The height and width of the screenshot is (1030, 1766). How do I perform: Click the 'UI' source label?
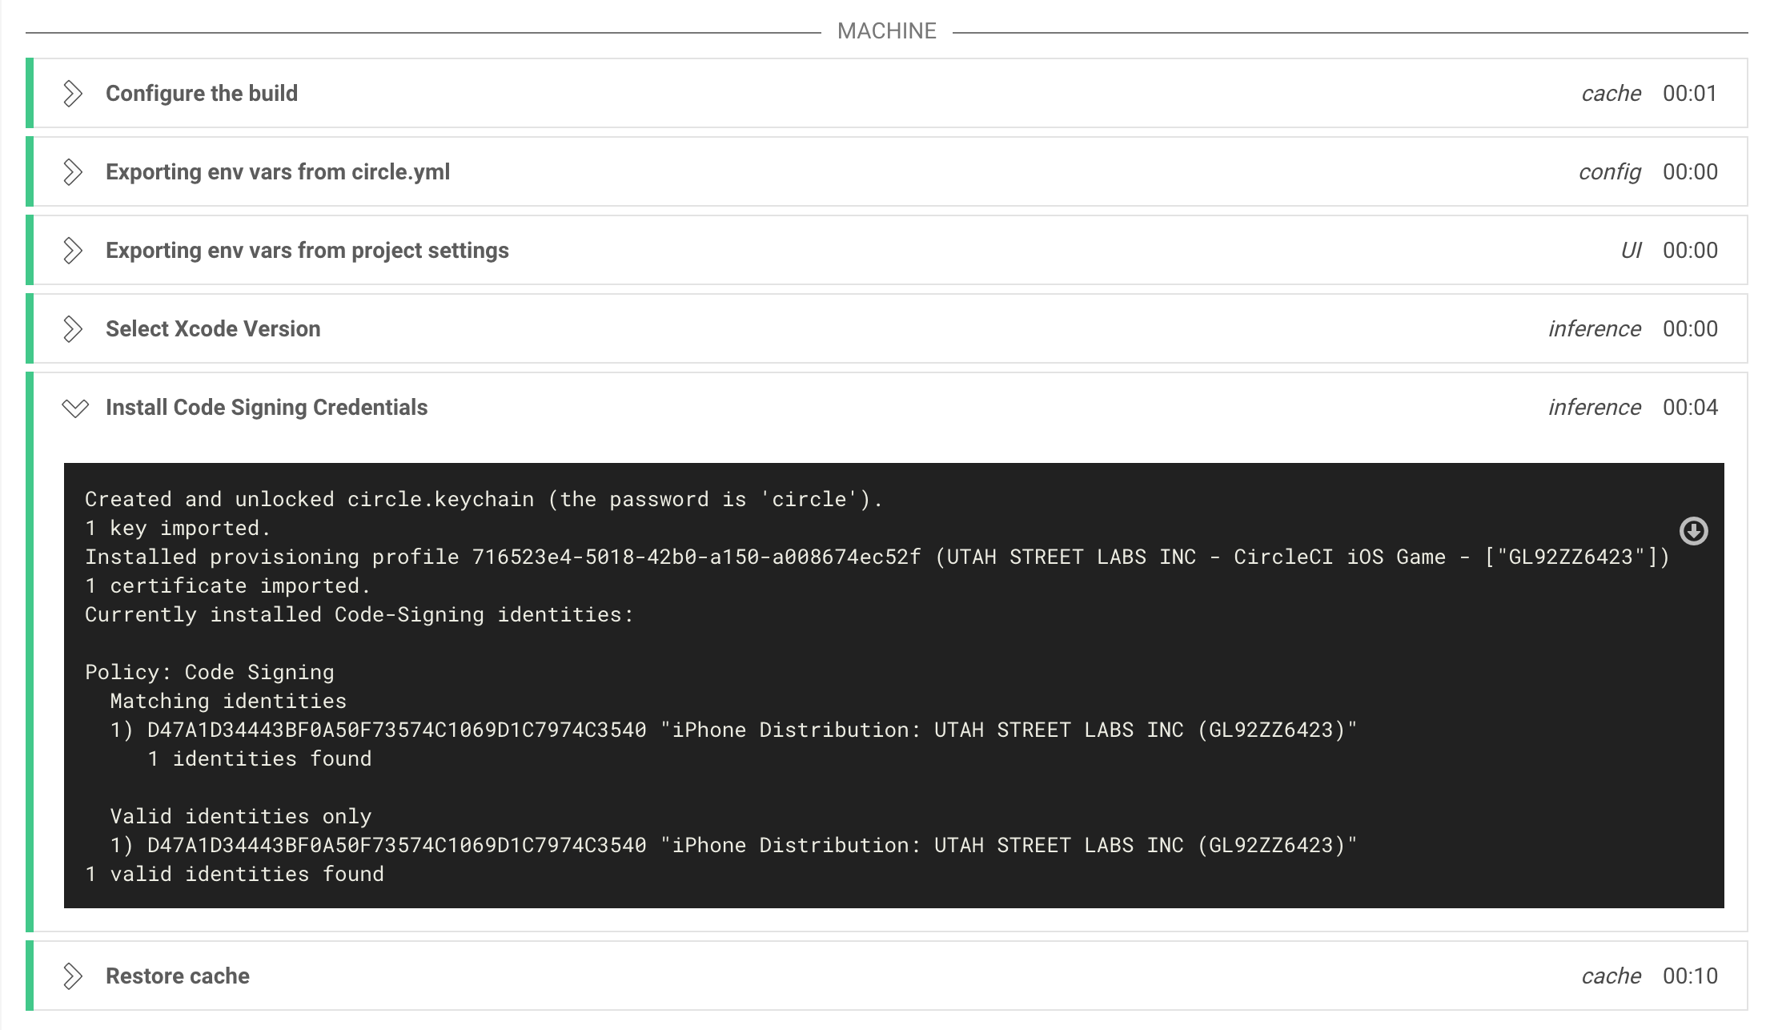[1631, 251]
